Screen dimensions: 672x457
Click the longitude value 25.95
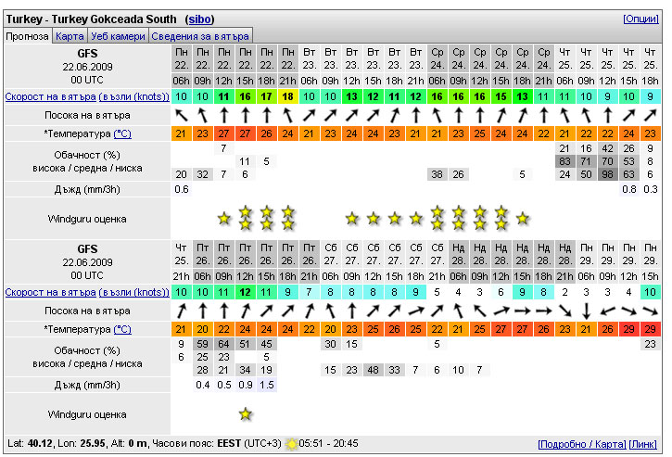point(93,443)
